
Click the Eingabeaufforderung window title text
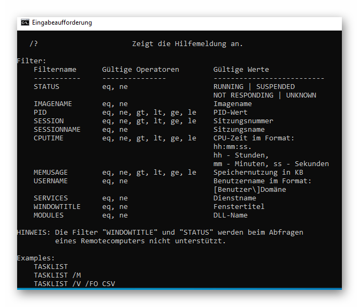pos(62,23)
